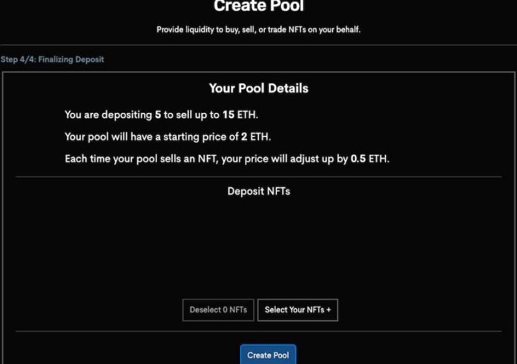Click the Provide liquidity subtitle text
The image size is (517, 364).
click(x=258, y=30)
